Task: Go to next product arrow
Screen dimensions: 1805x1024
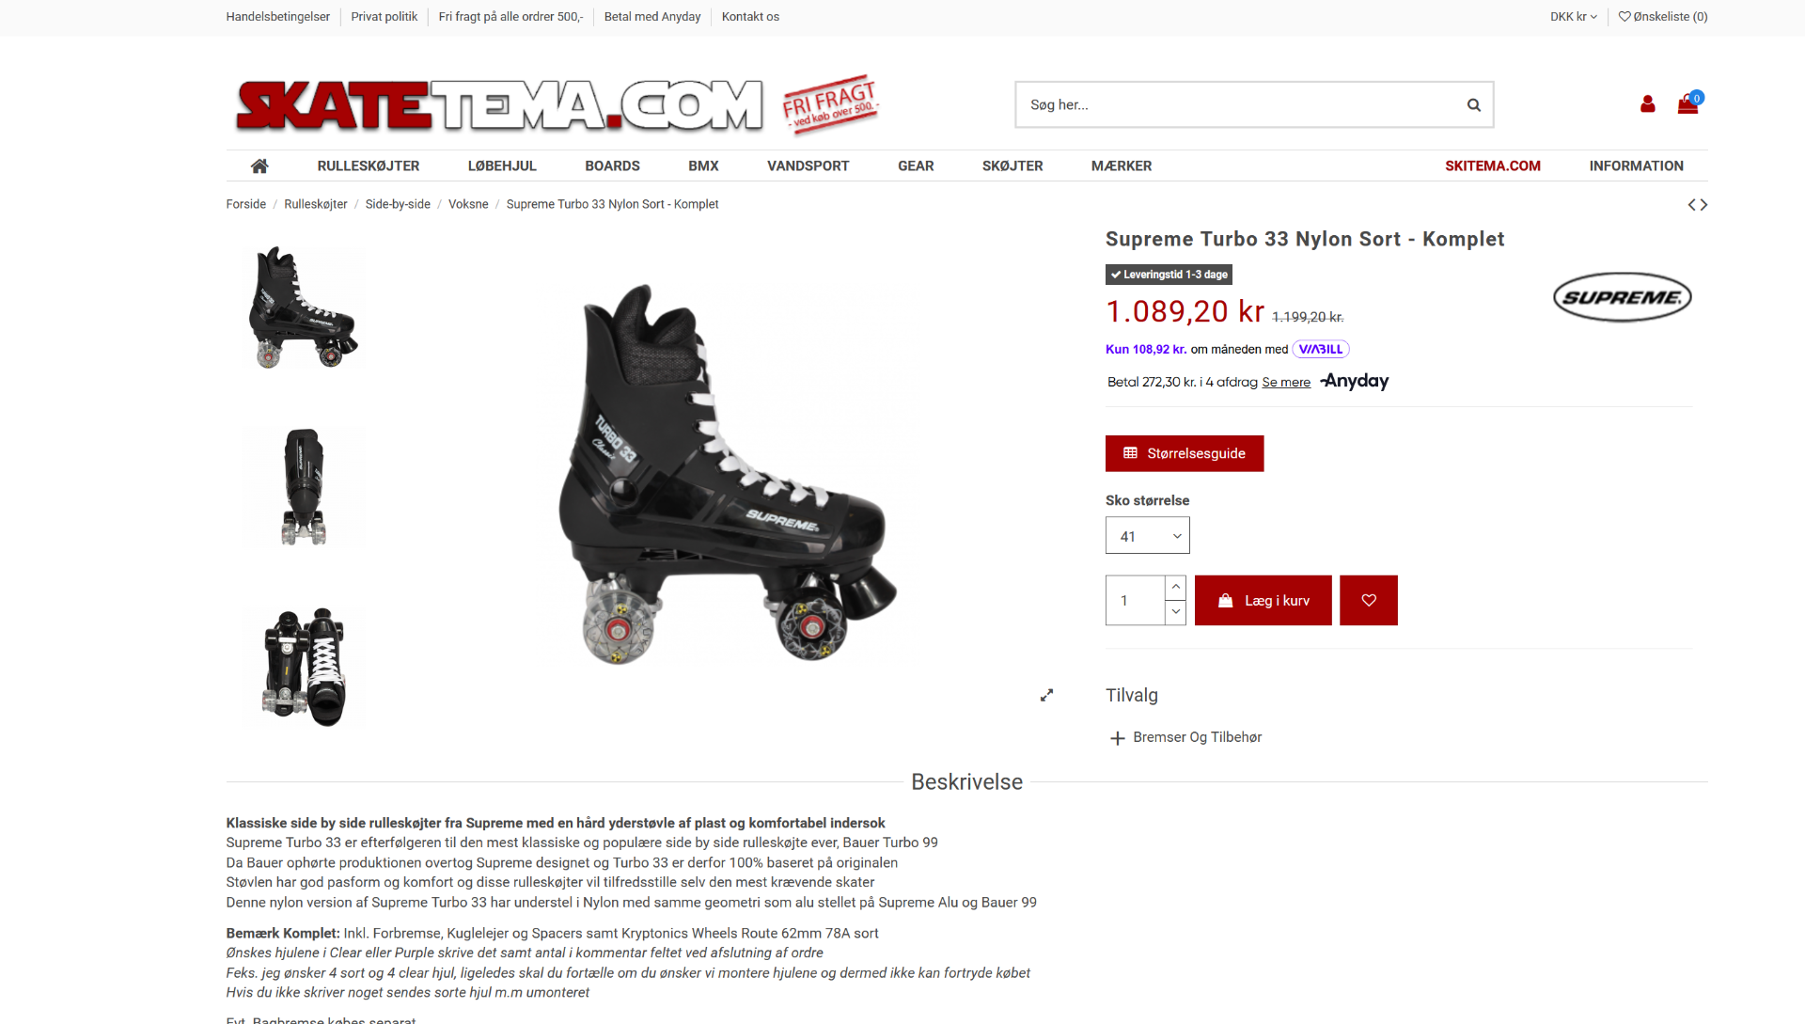Action: point(1703,205)
